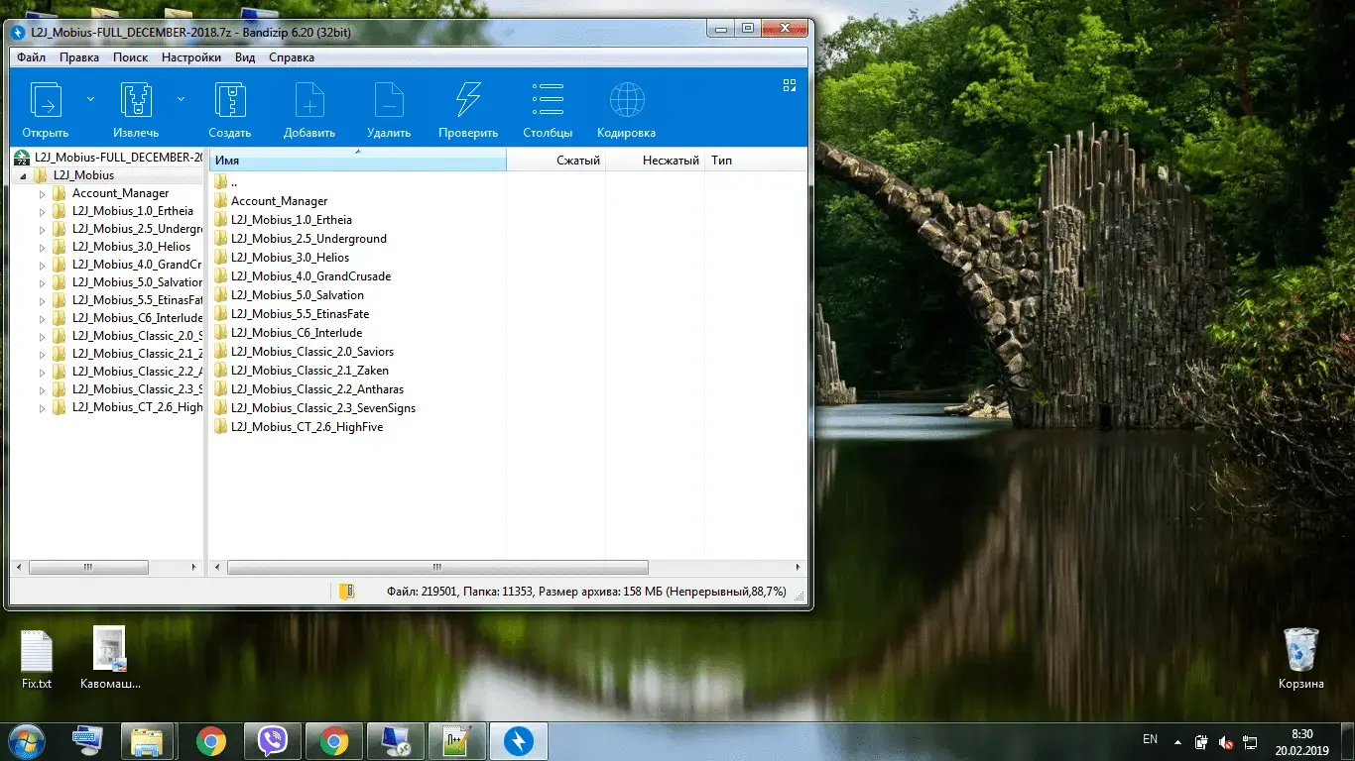Select L2J_Mobius_1.0_Ertheia in file list
Viewport: 1355px width, 761px height.
click(291, 220)
